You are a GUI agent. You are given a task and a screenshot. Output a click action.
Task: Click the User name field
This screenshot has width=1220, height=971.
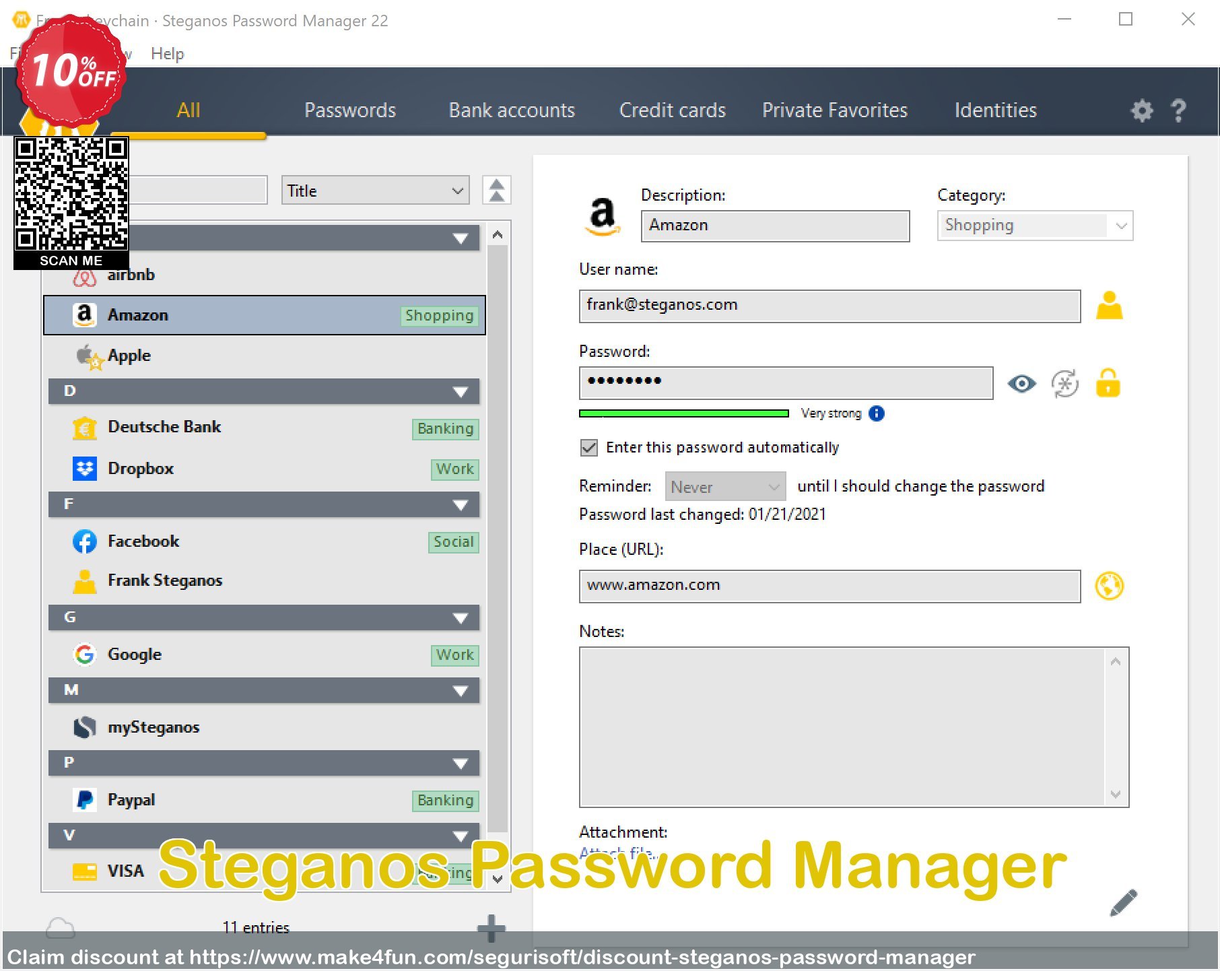tap(829, 306)
